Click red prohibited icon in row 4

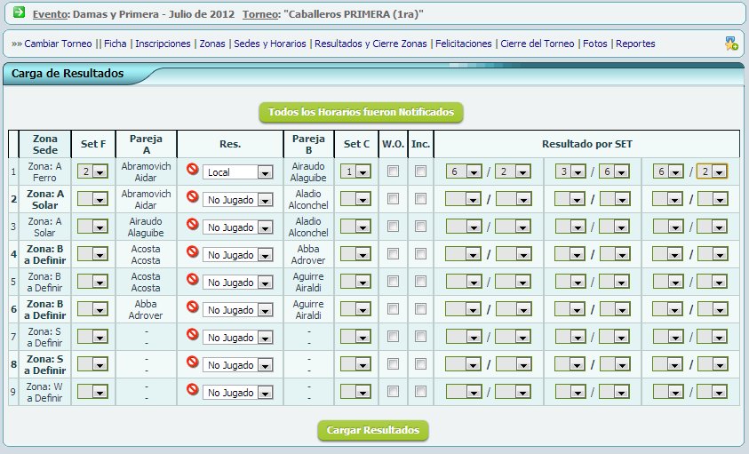[192, 251]
